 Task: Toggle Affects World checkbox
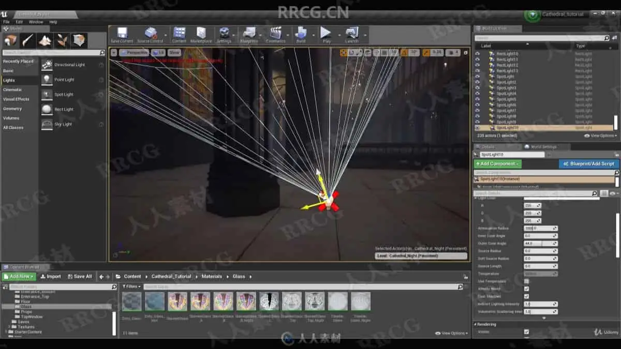pos(526,289)
